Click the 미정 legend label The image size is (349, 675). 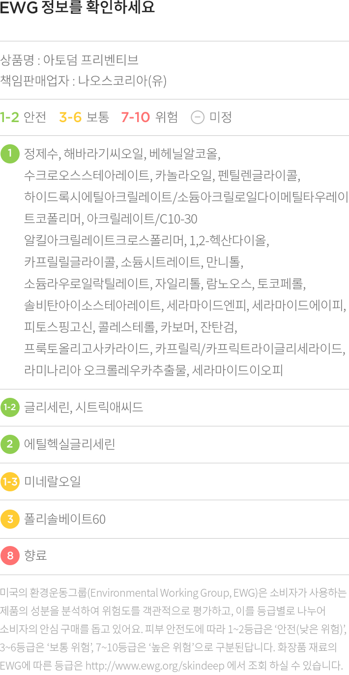point(220,118)
